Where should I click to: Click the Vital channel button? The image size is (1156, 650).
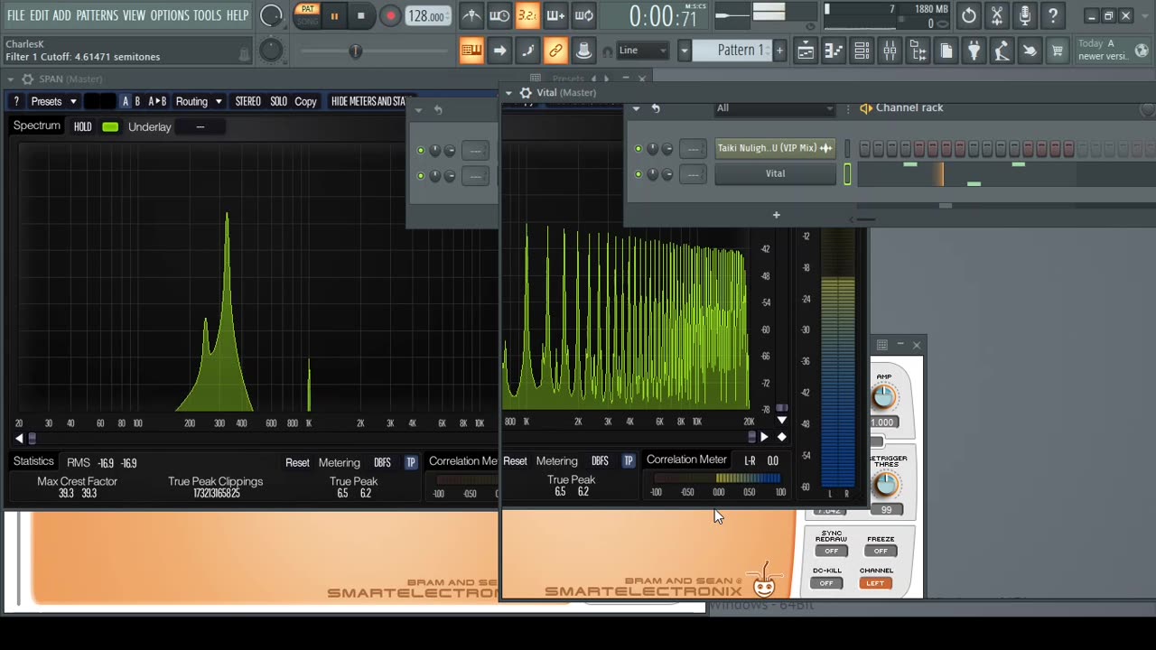click(775, 174)
